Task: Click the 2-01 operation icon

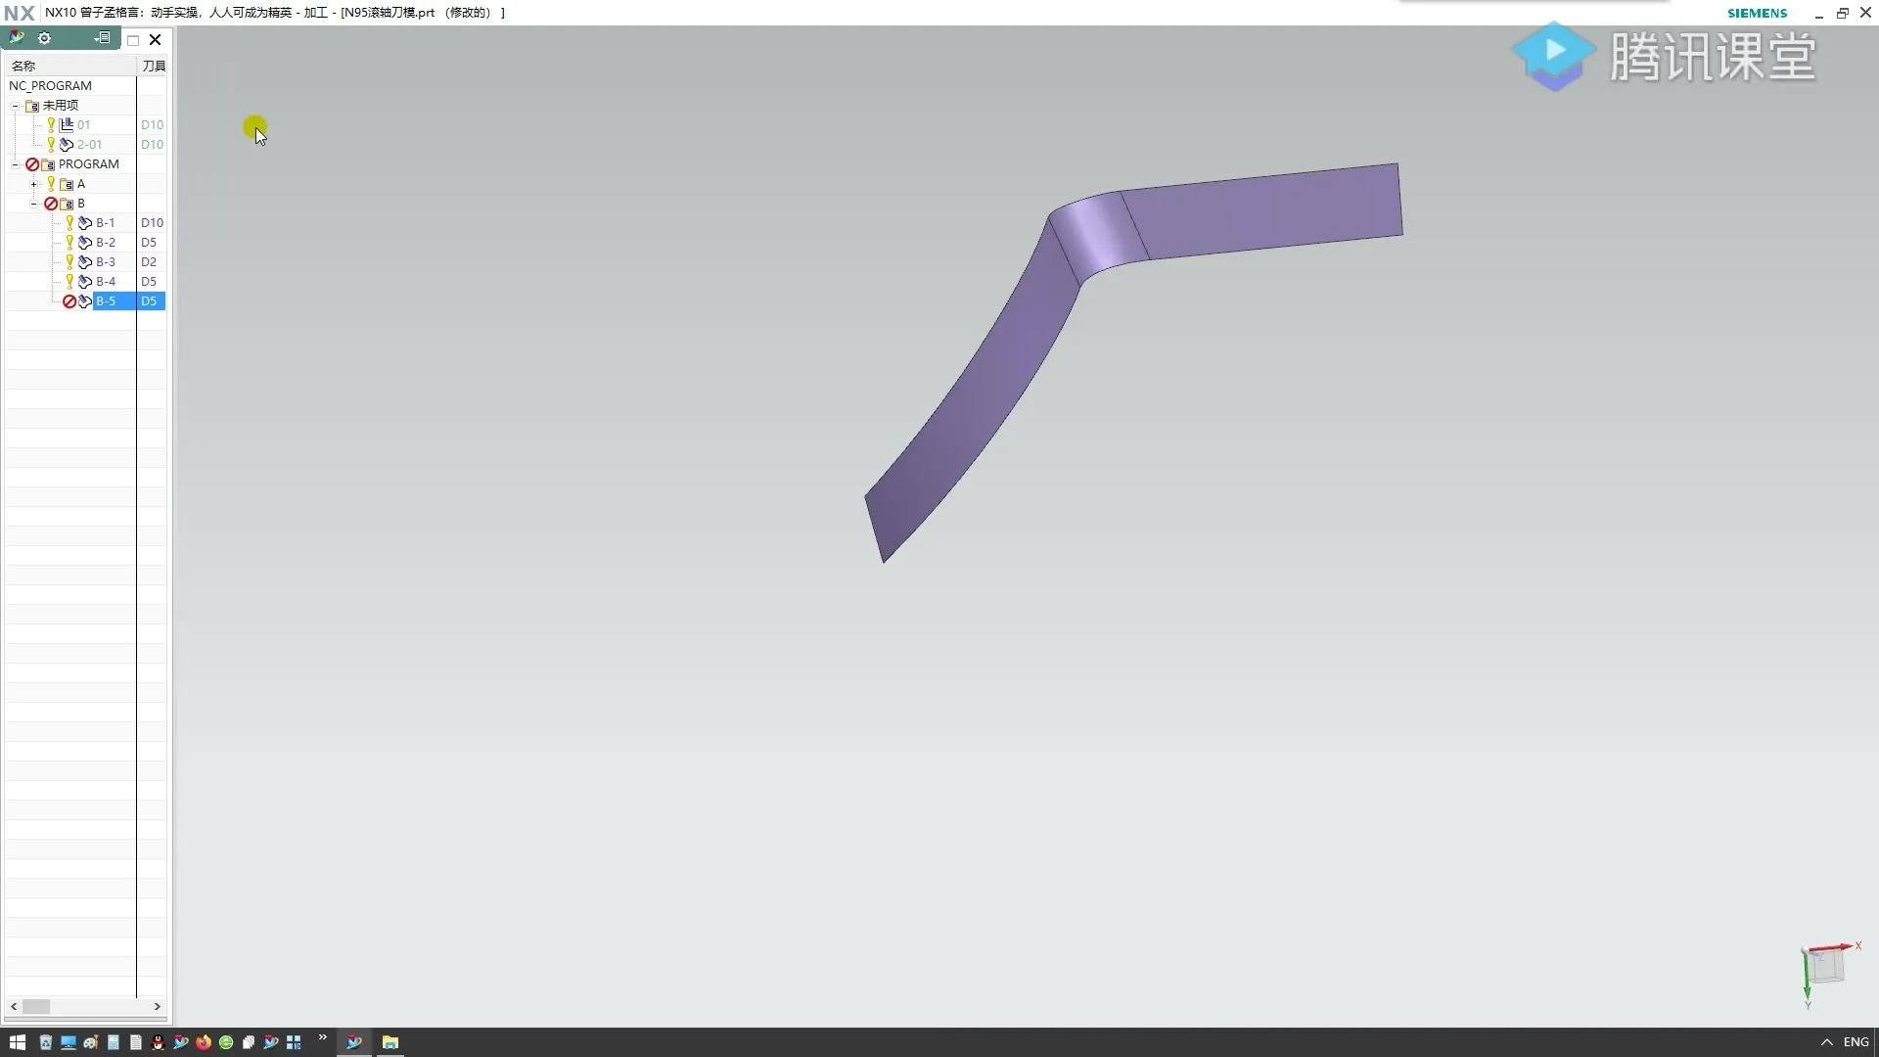Action: [67, 145]
